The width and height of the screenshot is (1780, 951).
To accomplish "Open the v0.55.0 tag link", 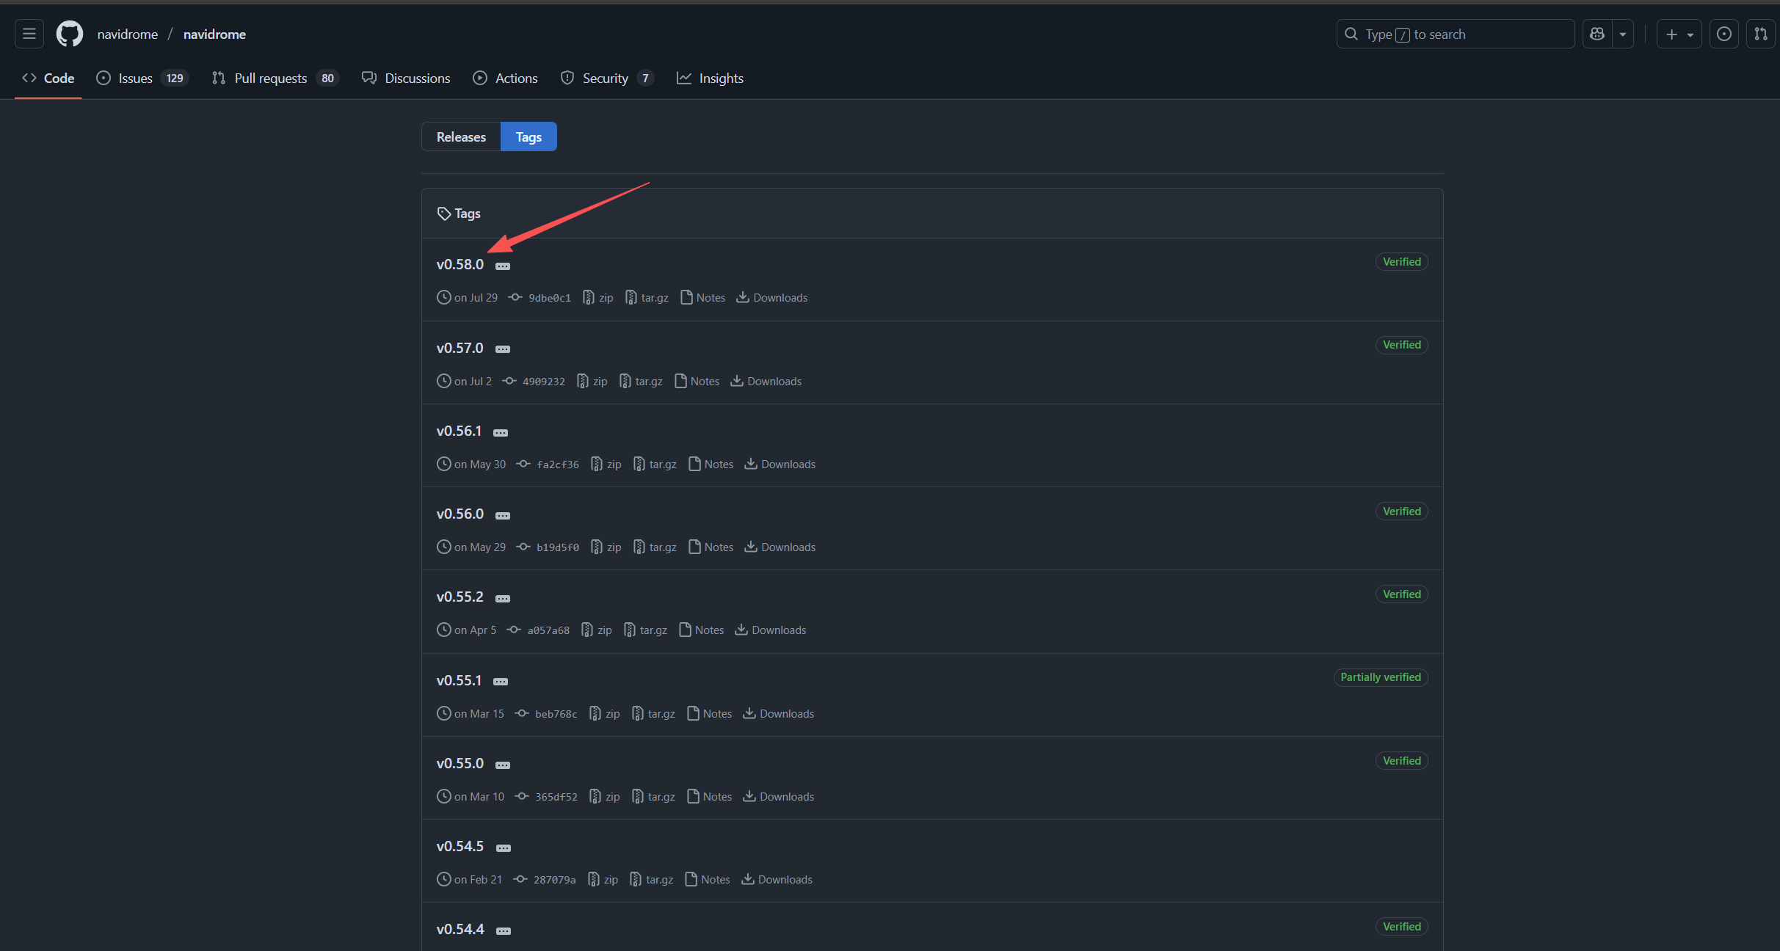I will click(x=460, y=763).
